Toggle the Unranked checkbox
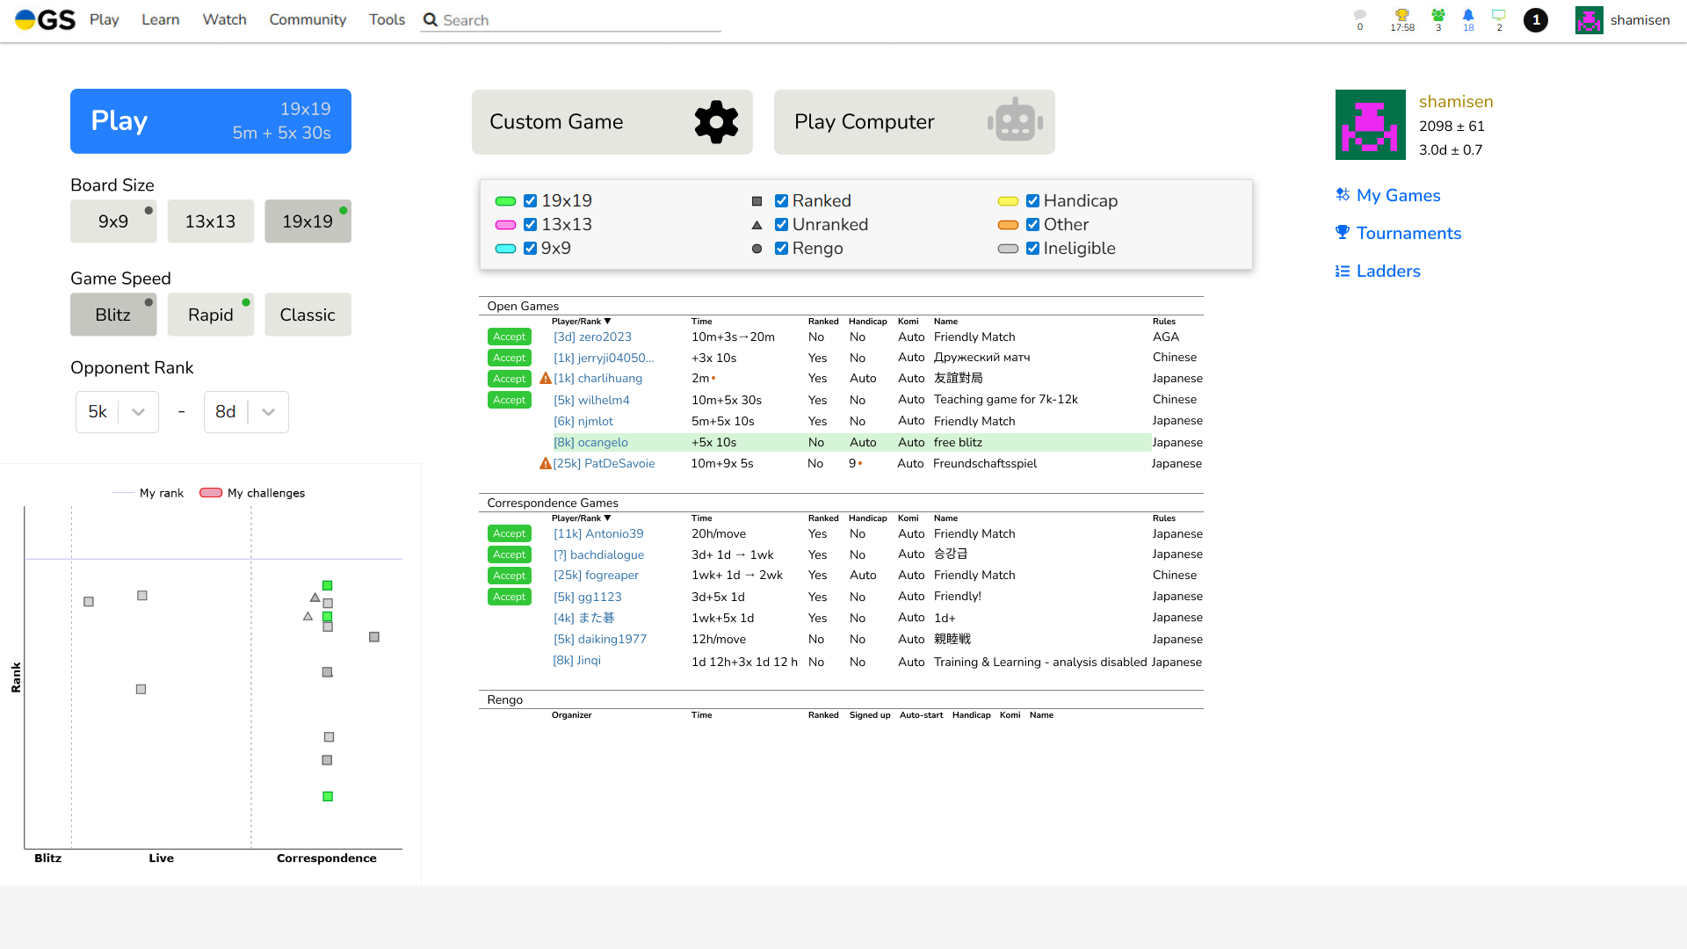Image resolution: width=1687 pixels, height=949 pixels. point(781,225)
